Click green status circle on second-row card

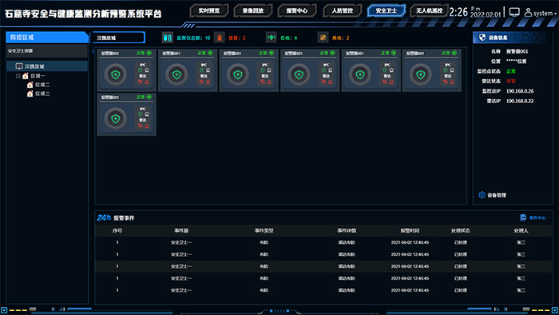(149, 97)
